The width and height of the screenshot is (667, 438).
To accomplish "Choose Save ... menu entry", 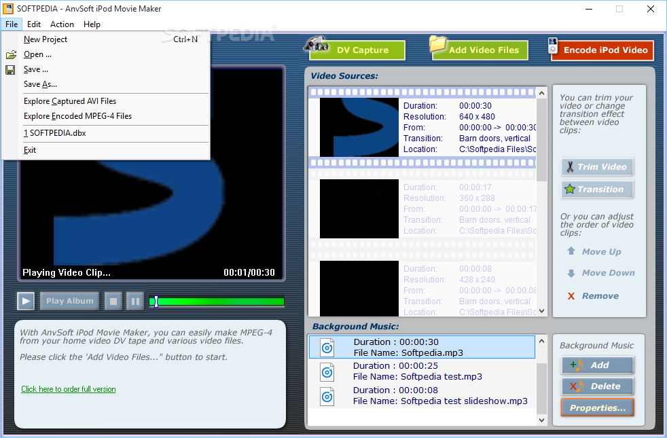I will pyautogui.click(x=106, y=69).
